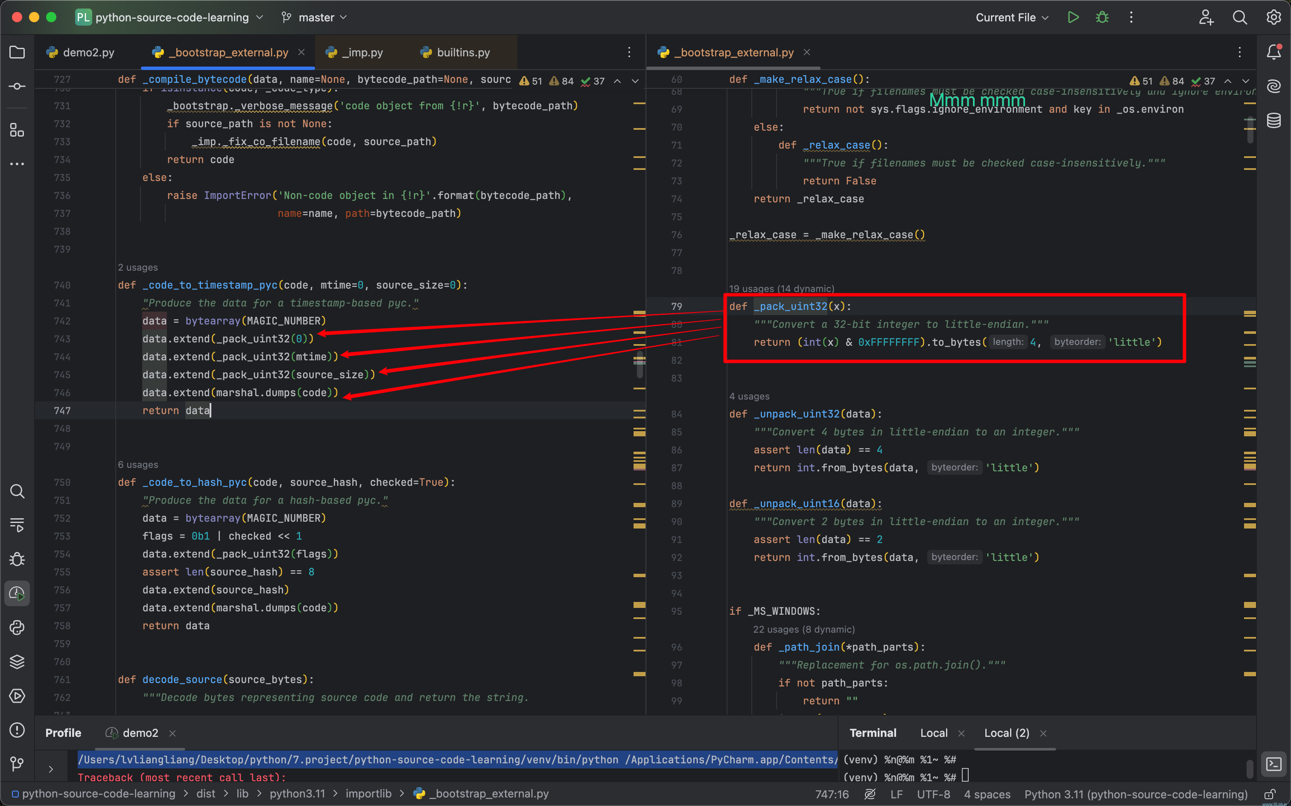Click python3.11 in the breadcrumb path
The height and width of the screenshot is (806, 1291).
pos(297,794)
